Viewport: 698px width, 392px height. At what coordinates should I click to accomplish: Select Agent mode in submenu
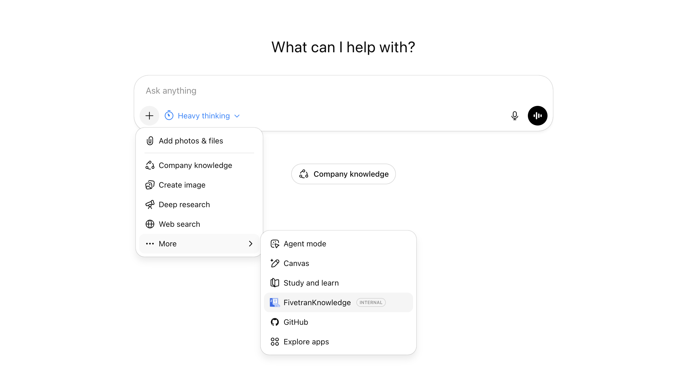305,244
